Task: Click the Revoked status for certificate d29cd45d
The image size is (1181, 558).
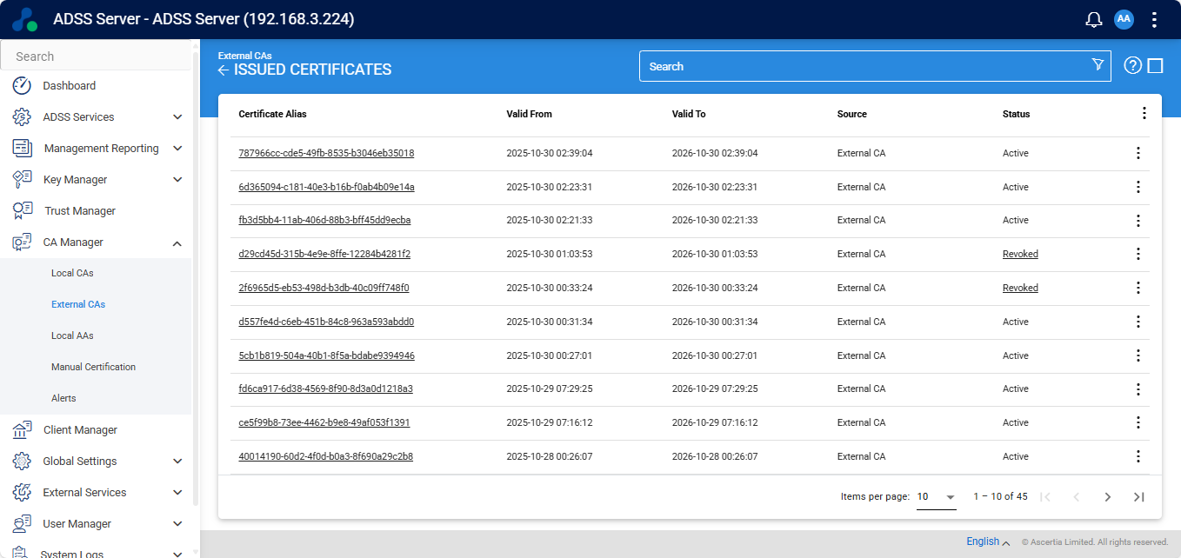Action: 1020,254
